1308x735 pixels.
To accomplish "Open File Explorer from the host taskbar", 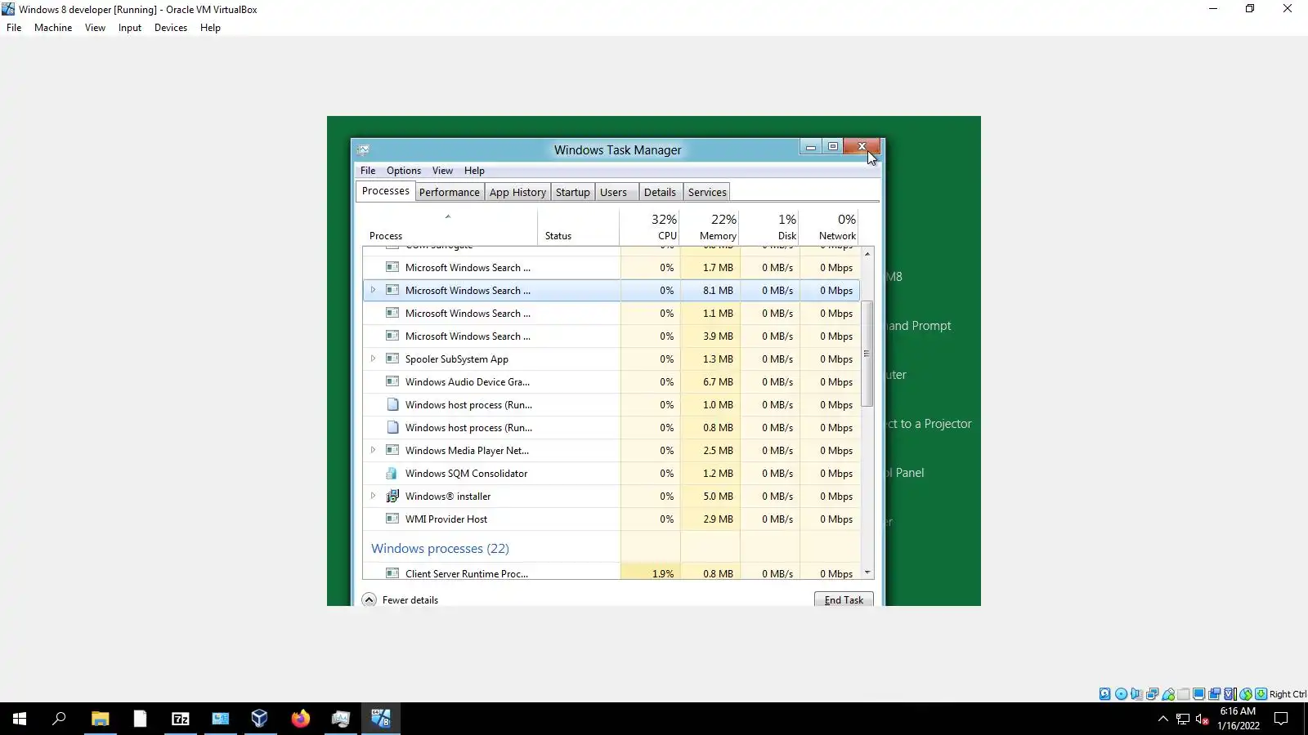I will (x=100, y=719).
